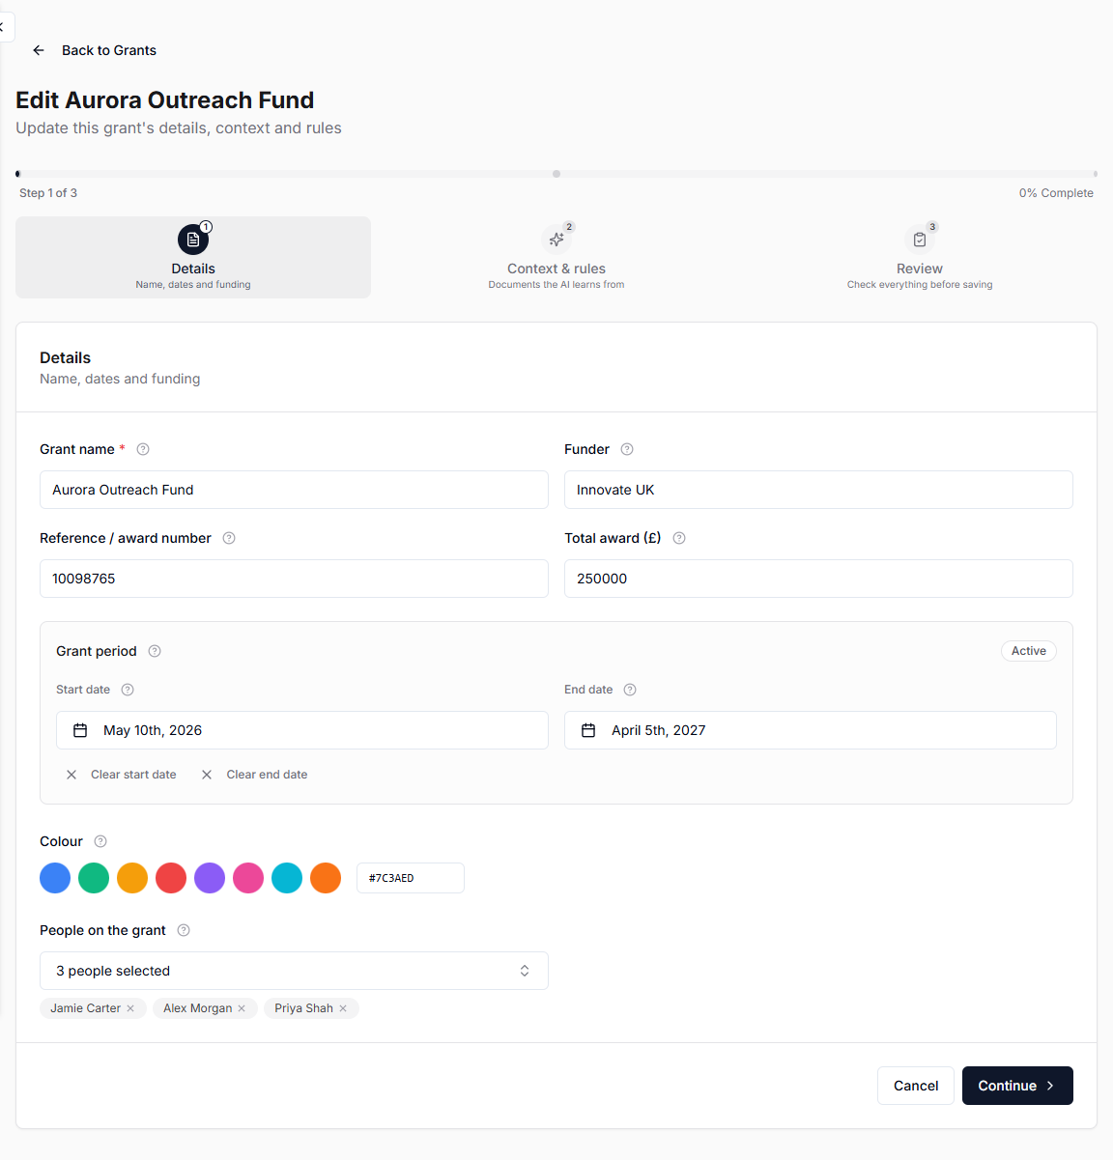
Task: Open help icon next to End date
Action: point(630,690)
